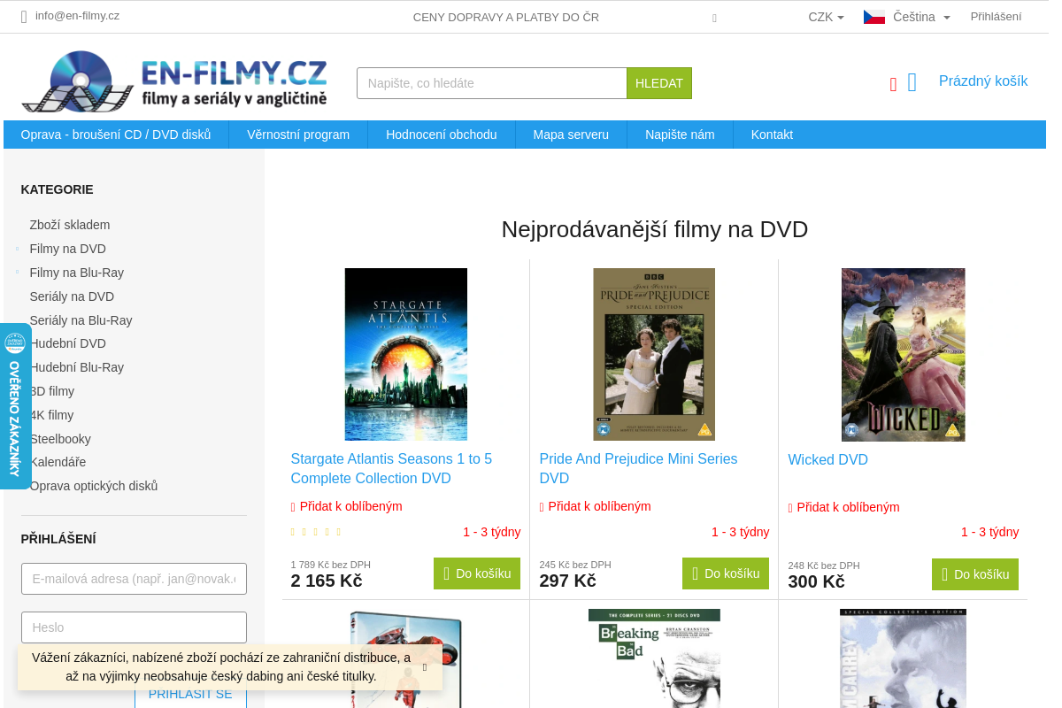This screenshot has height=708, width=1062.
Task: Select Kontakt in the navigation bar
Action: point(771,135)
